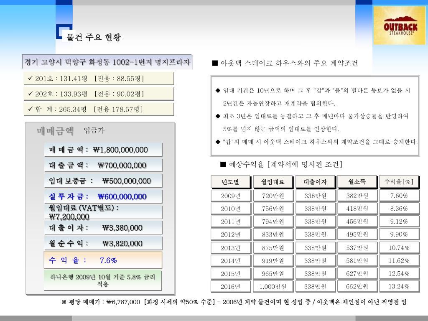Select the '627만원' income cell

point(357,273)
